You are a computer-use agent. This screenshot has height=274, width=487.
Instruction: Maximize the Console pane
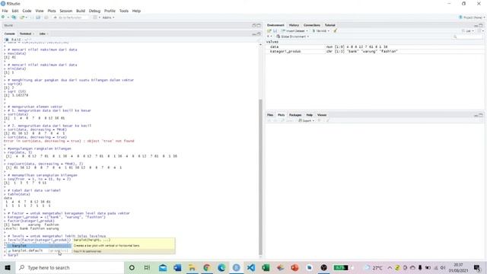[259, 33]
